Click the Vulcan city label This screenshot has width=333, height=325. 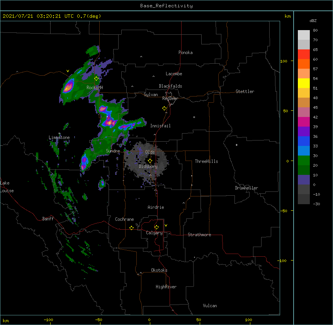pos(210,306)
